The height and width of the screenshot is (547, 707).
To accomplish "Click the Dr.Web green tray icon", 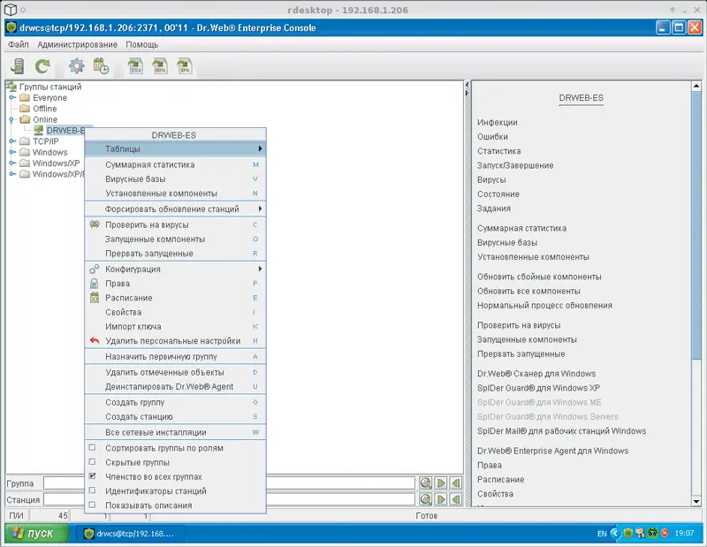I will coord(628,533).
